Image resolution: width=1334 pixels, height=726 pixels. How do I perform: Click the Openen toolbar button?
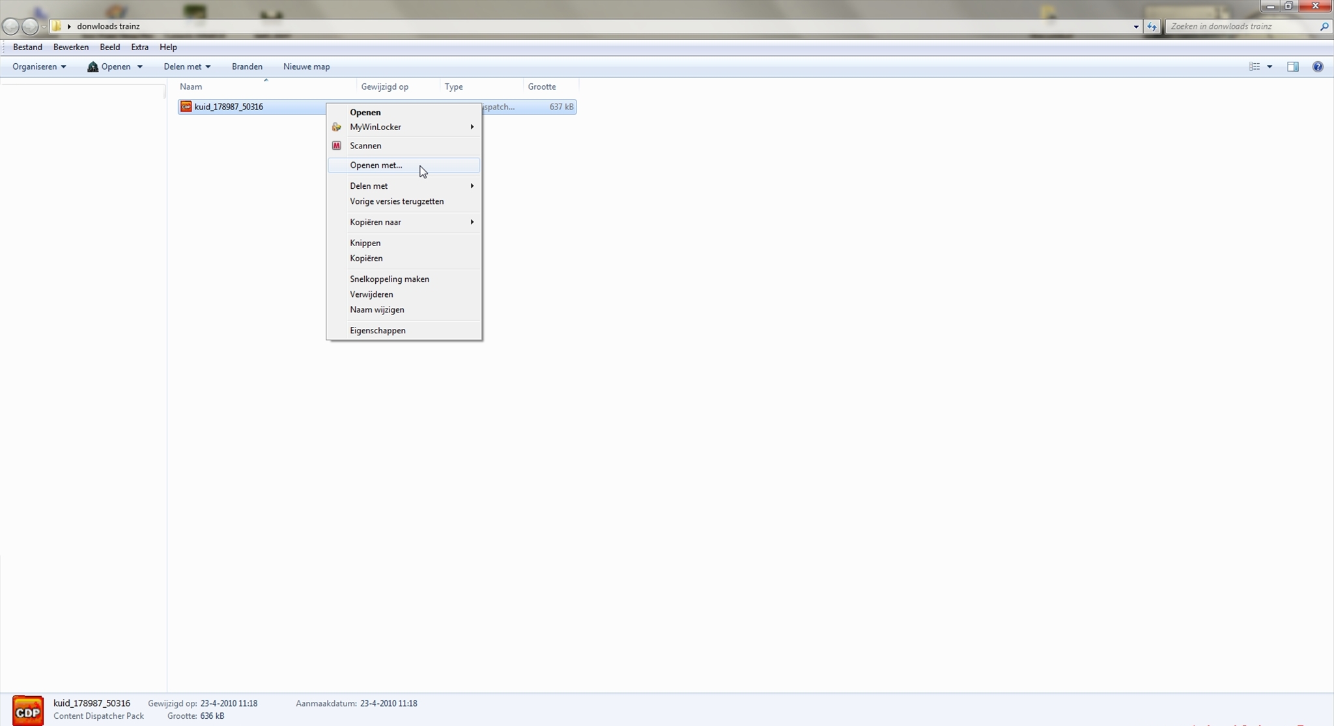coord(109,66)
